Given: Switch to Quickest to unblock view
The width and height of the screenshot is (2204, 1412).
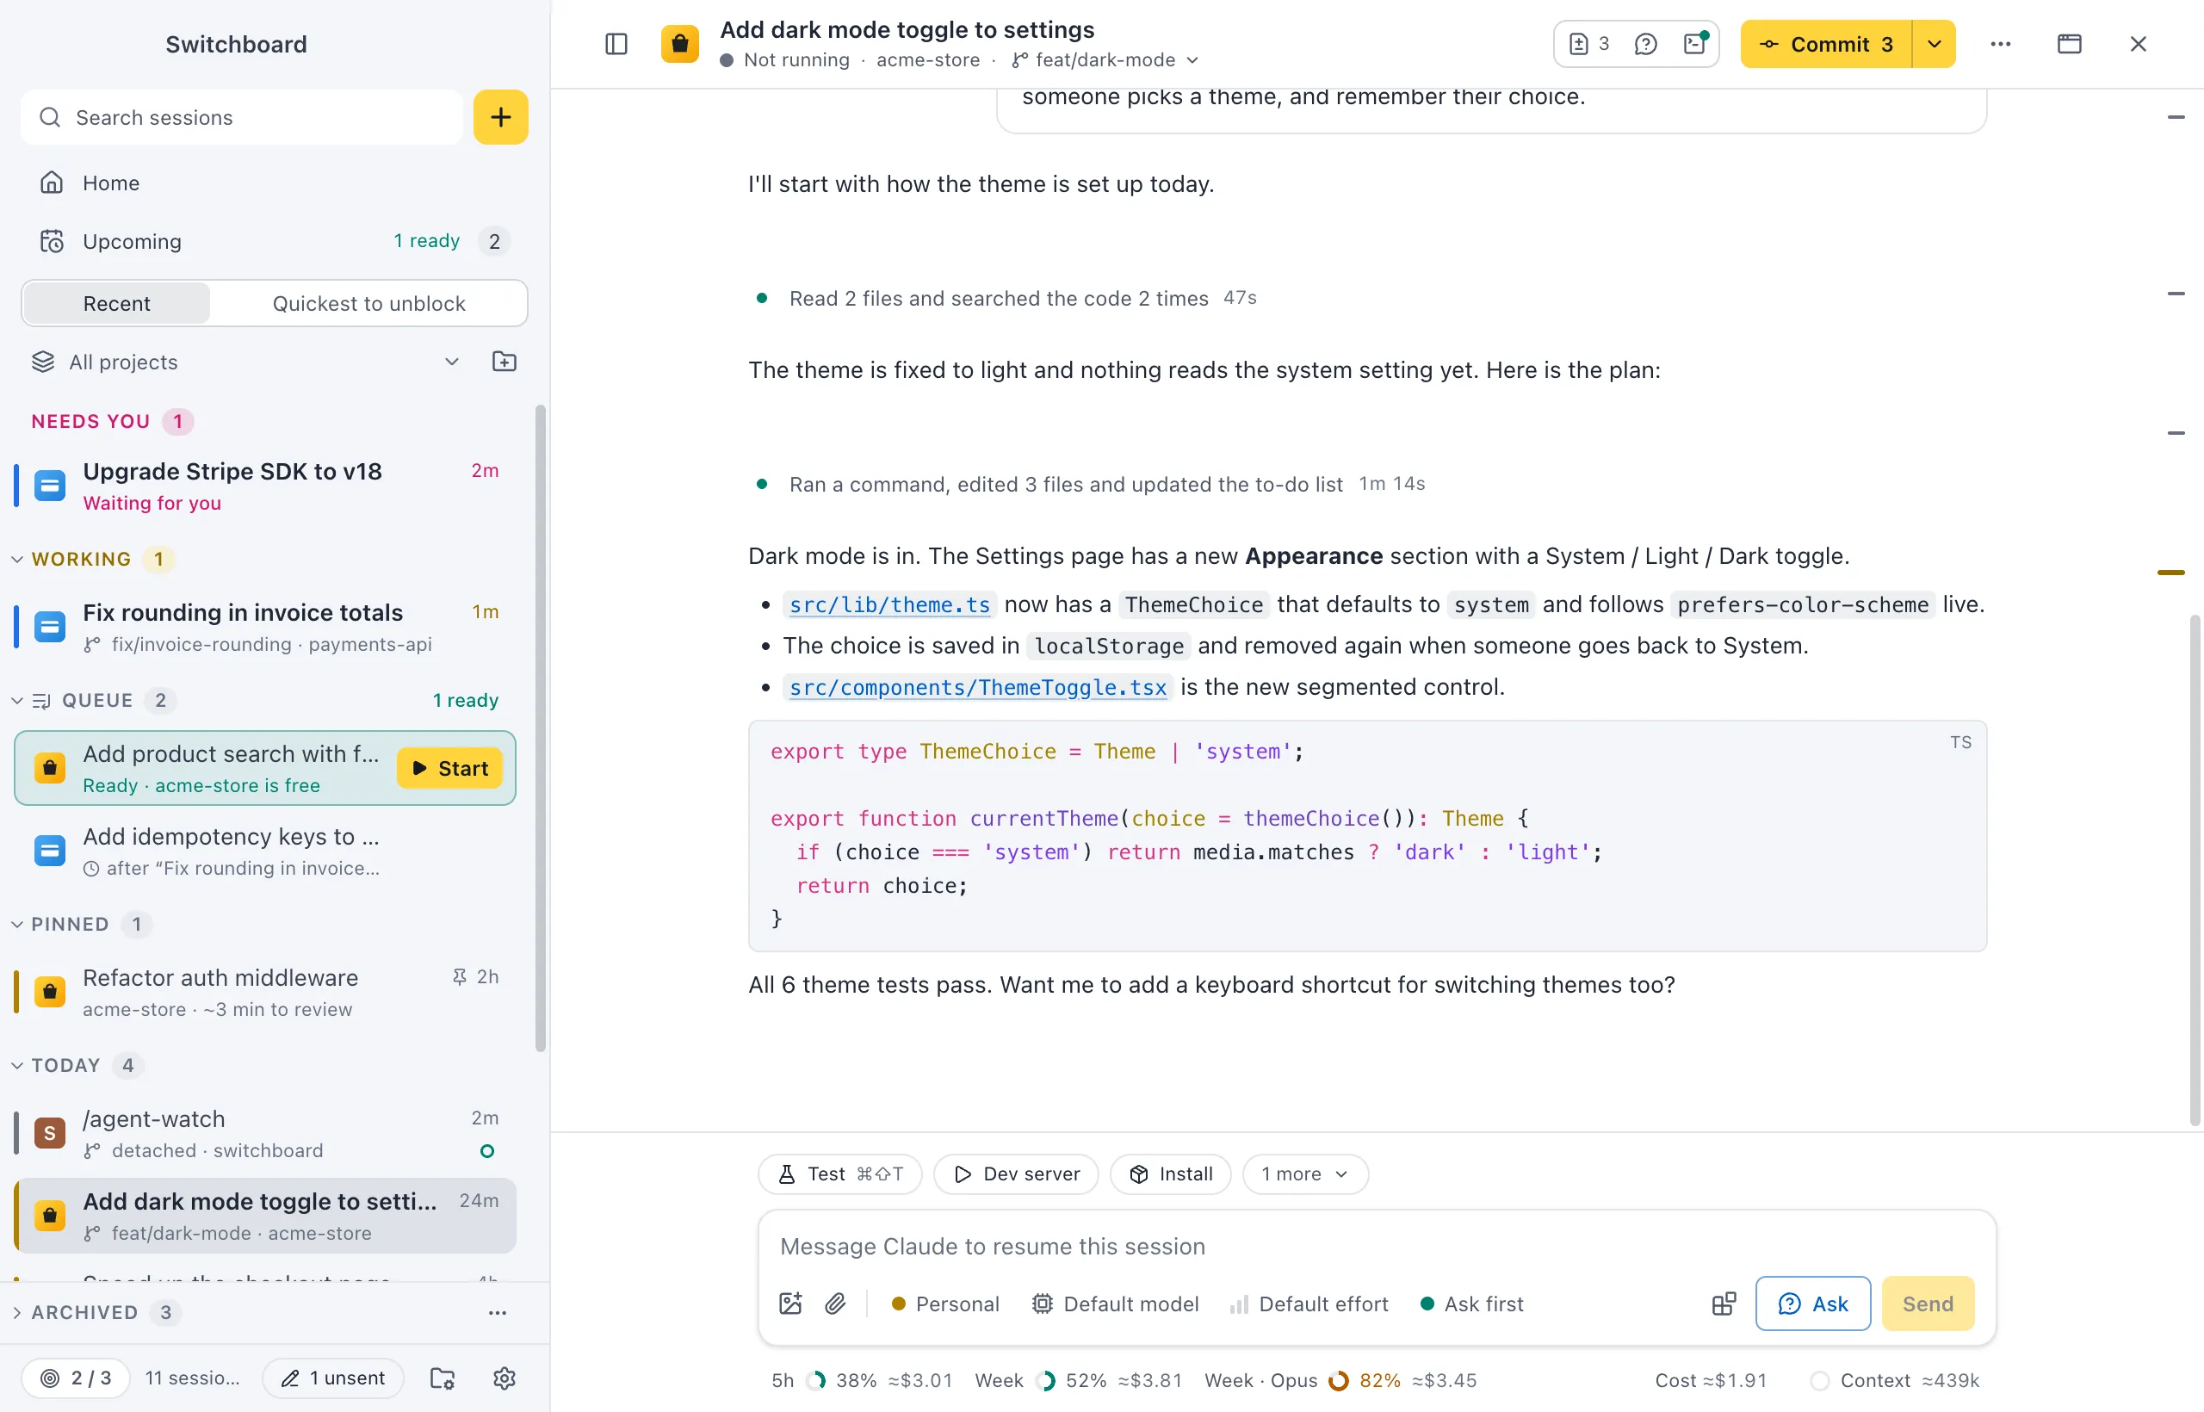Looking at the screenshot, I should click(x=368, y=303).
